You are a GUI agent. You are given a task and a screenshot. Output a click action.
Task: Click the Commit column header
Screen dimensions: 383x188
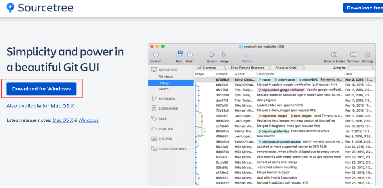tap(222, 74)
